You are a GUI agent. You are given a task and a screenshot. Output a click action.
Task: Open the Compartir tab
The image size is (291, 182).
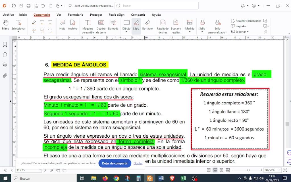[x=138, y=15]
